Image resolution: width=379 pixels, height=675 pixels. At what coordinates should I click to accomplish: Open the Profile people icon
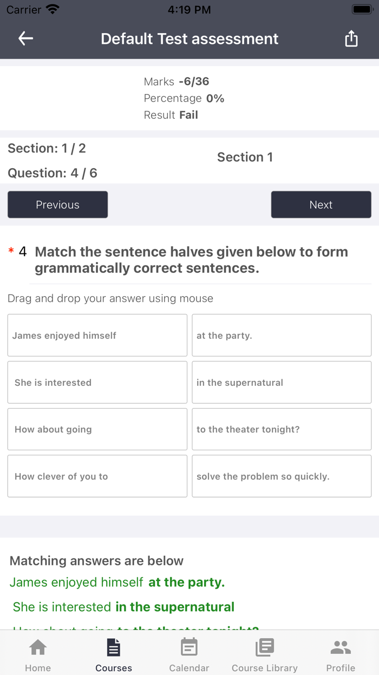click(341, 647)
